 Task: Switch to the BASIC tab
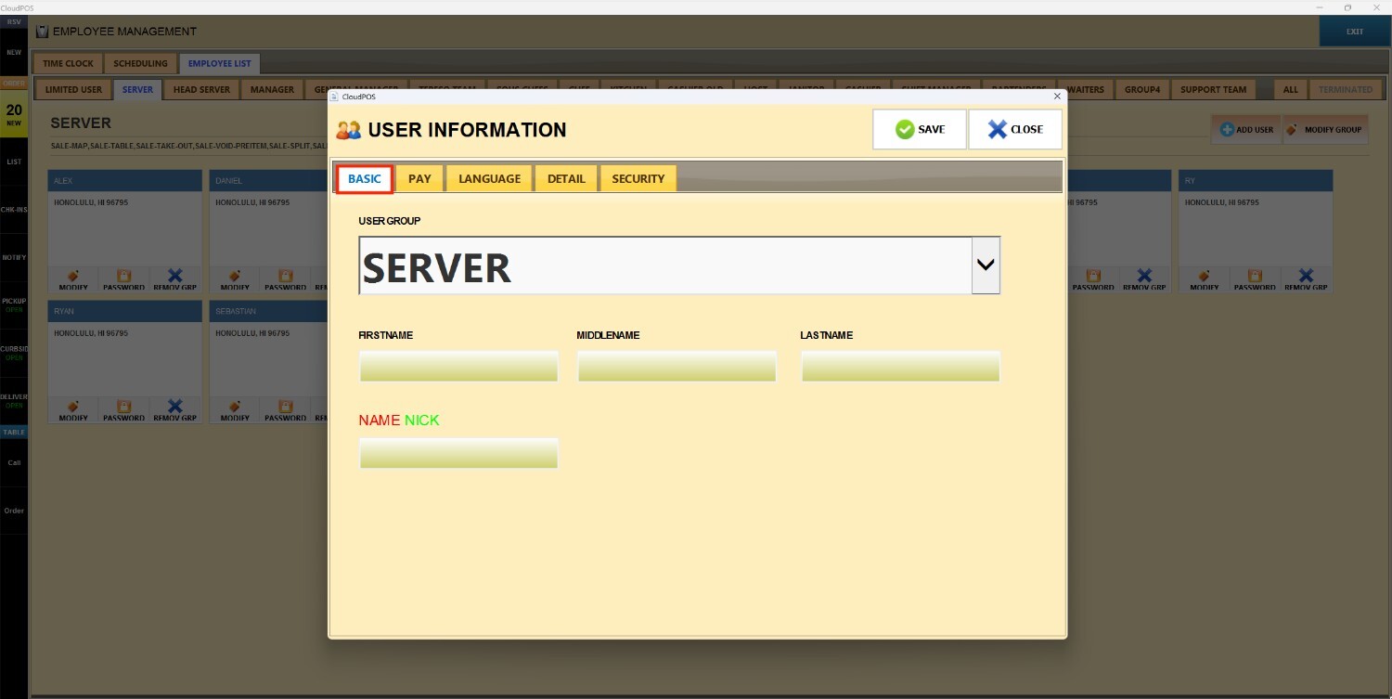pyautogui.click(x=365, y=178)
